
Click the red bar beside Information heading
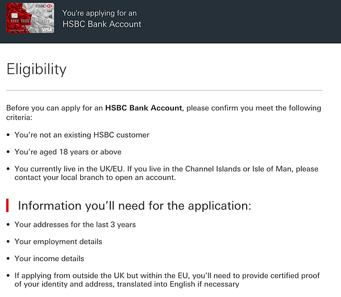tap(7, 205)
